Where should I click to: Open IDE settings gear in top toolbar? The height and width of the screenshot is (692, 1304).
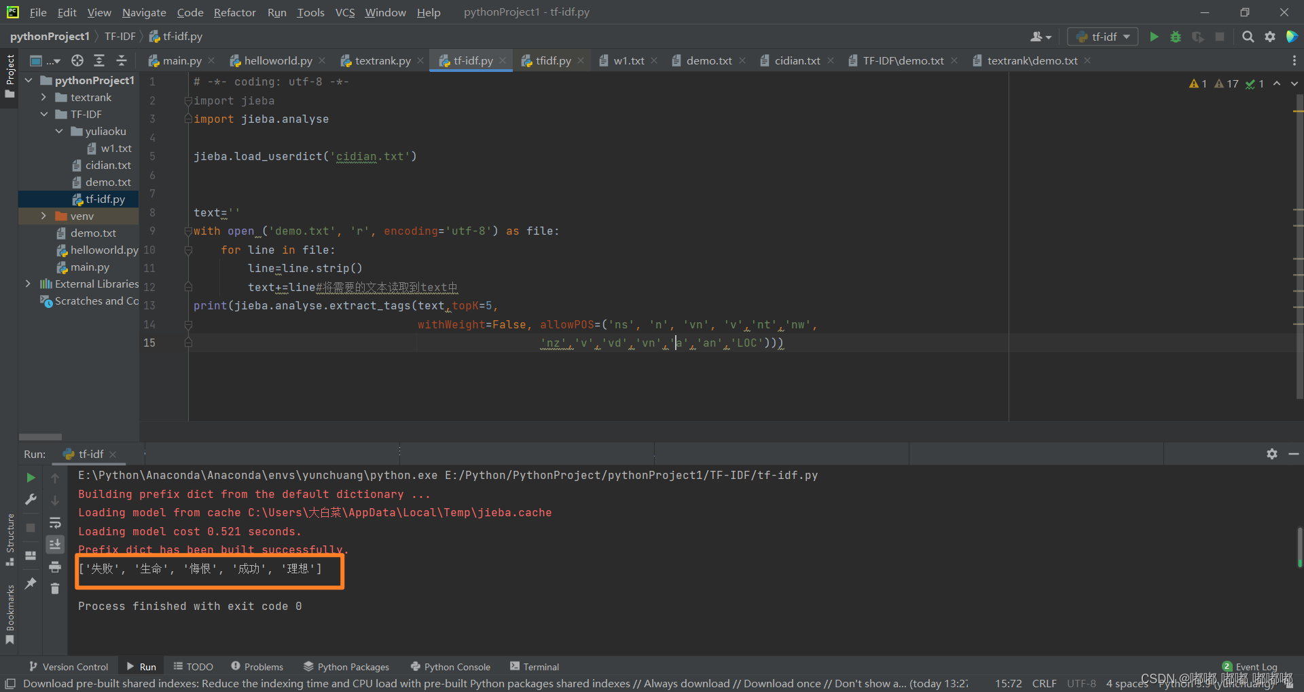tap(1270, 37)
